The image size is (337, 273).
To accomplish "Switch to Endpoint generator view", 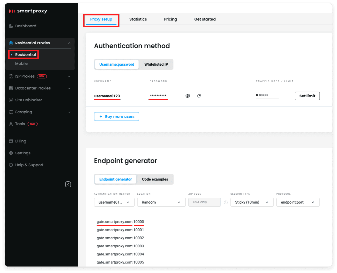I will point(115,179).
